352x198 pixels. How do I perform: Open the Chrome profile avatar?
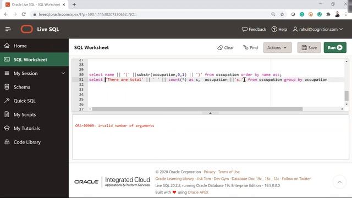[x=337, y=14]
